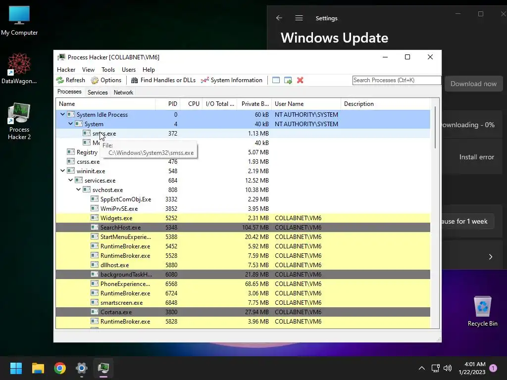Switch to the Network tab
Screen dimensions: 507x380
tap(123, 93)
